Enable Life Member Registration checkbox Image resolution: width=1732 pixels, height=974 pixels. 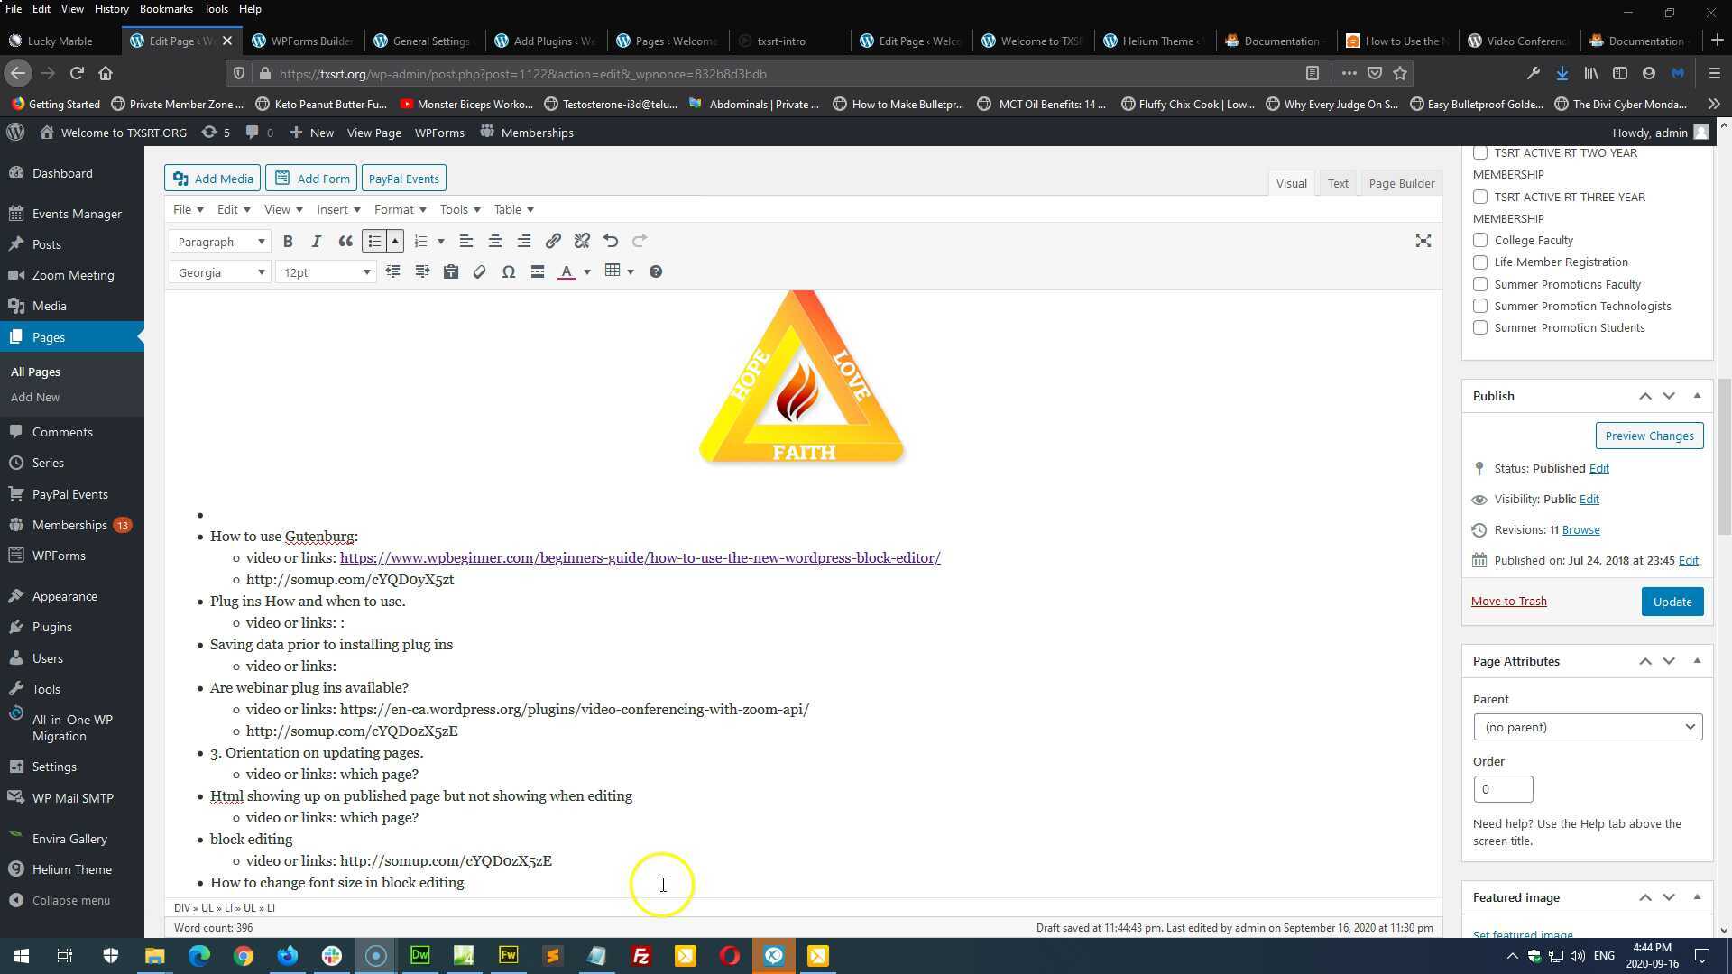1480,262
